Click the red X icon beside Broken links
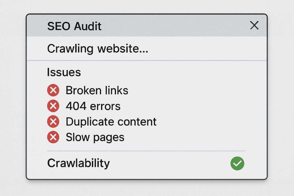The height and width of the screenshot is (196, 294). [x=53, y=91]
